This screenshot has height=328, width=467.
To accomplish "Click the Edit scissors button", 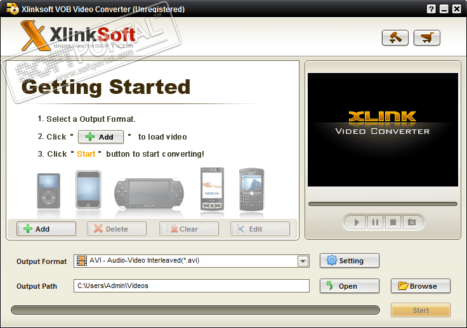I will click(260, 229).
